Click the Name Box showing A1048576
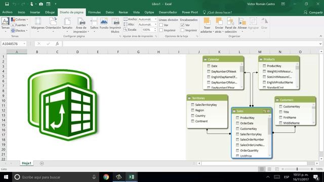Viewport: 324px width, 182px height. (12, 44)
